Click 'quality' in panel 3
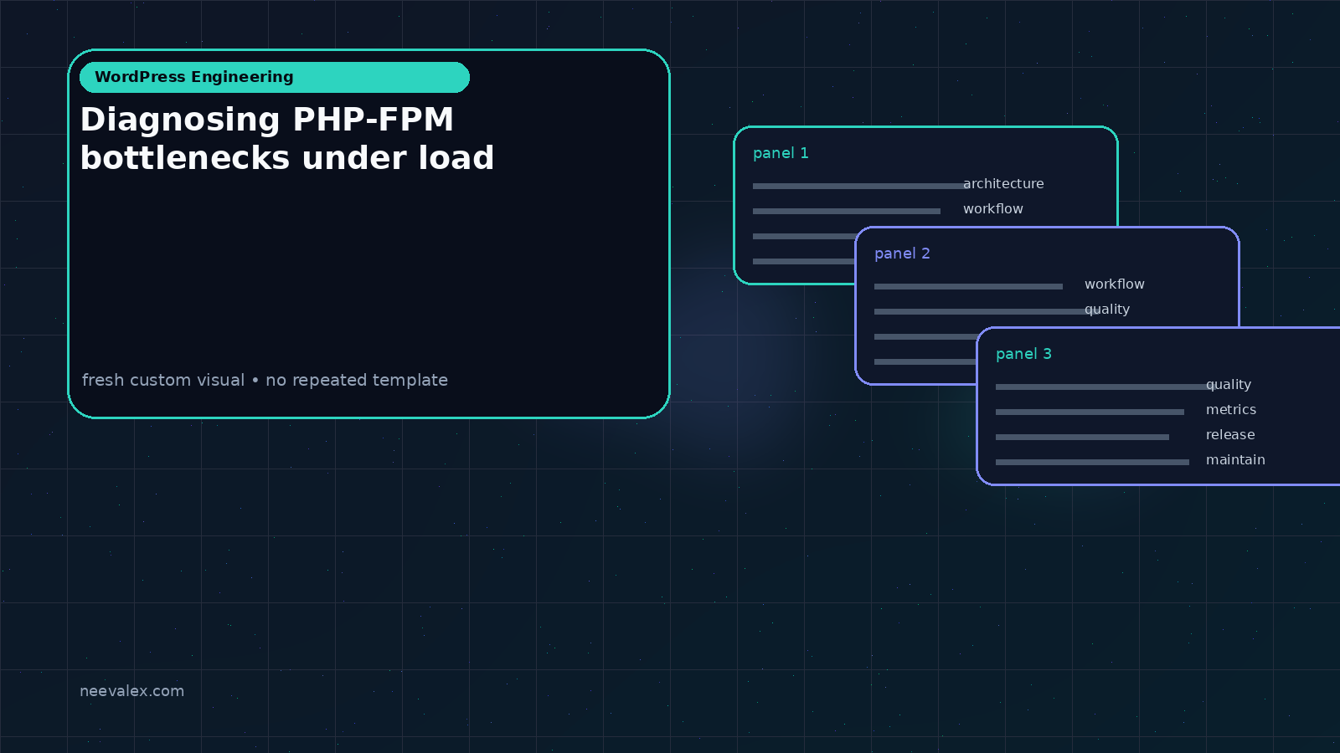The height and width of the screenshot is (753, 1340). (x=1229, y=385)
